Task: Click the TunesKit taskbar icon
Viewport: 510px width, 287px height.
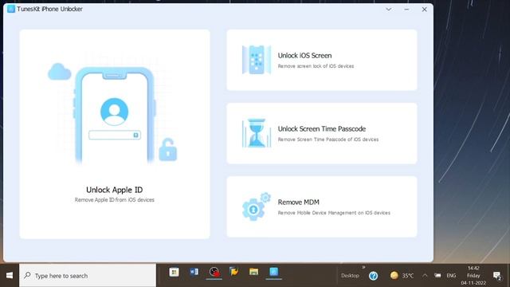Action: pyautogui.click(x=274, y=272)
